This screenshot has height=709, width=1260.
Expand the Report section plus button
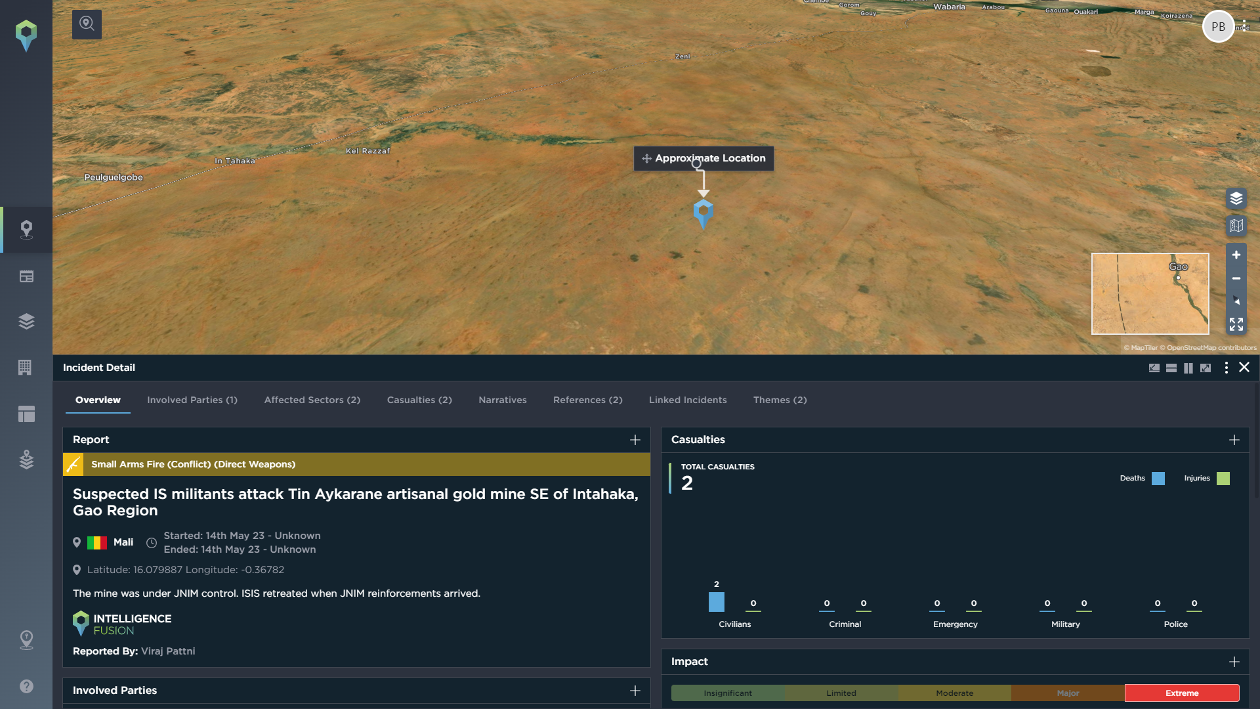[x=635, y=440]
